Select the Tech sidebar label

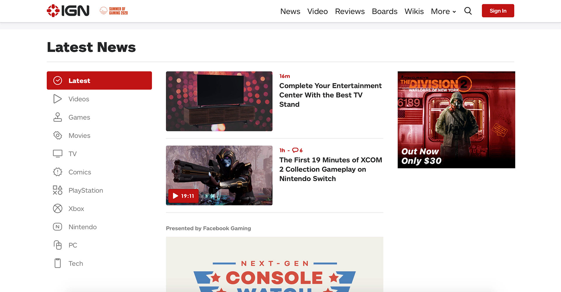[76, 263]
